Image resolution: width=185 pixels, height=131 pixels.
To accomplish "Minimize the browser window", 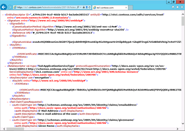I will (x=169, y=2).
